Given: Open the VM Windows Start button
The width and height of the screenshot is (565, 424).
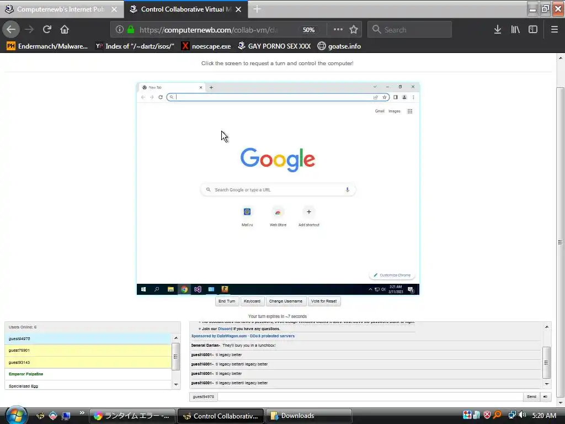Looking at the screenshot, I should coord(143,289).
